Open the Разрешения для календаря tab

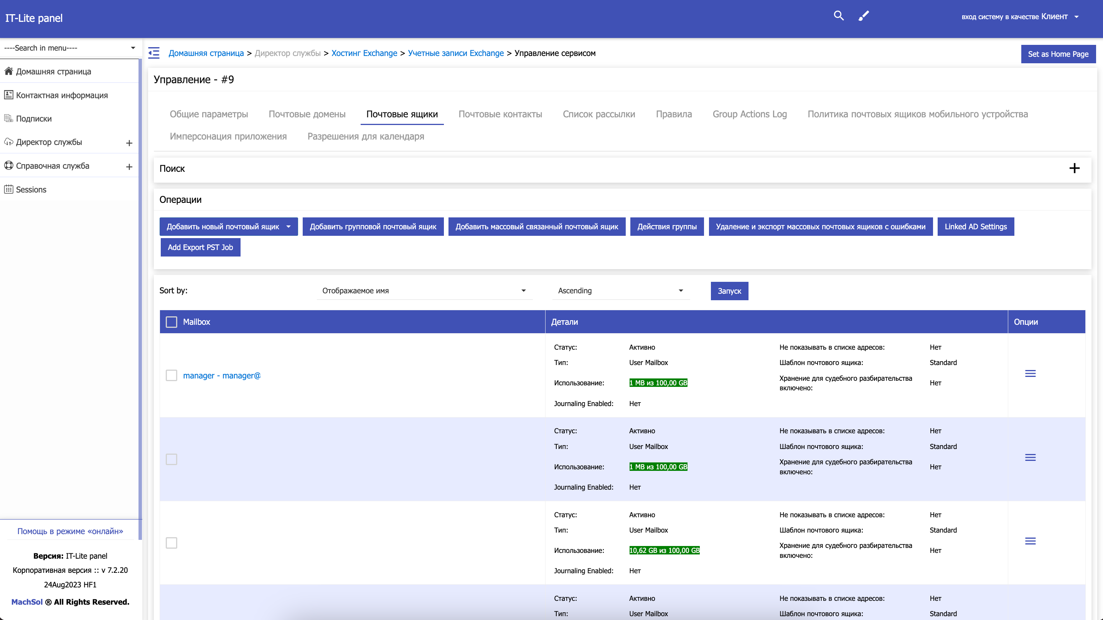(x=366, y=136)
